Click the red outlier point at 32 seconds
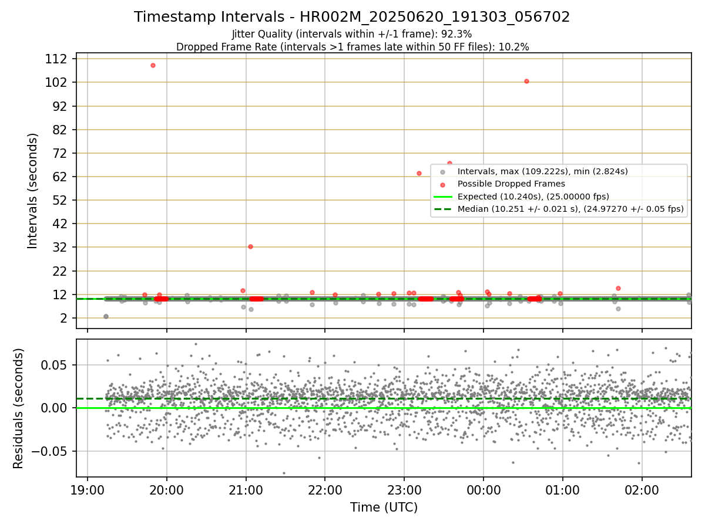705x528 pixels. pyautogui.click(x=250, y=246)
